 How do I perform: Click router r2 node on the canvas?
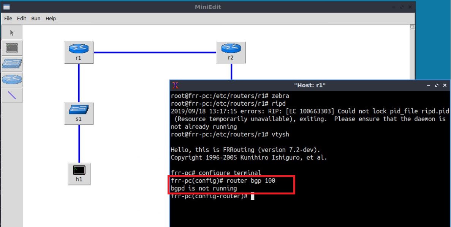point(231,52)
